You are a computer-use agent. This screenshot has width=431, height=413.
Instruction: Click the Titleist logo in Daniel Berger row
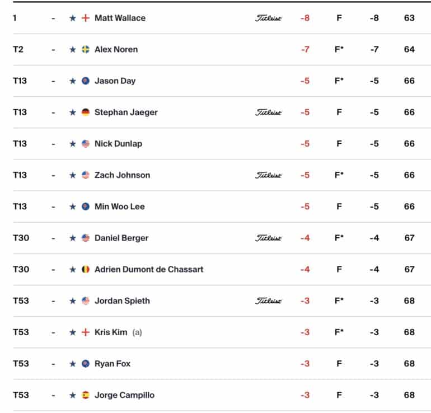(x=268, y=238)
